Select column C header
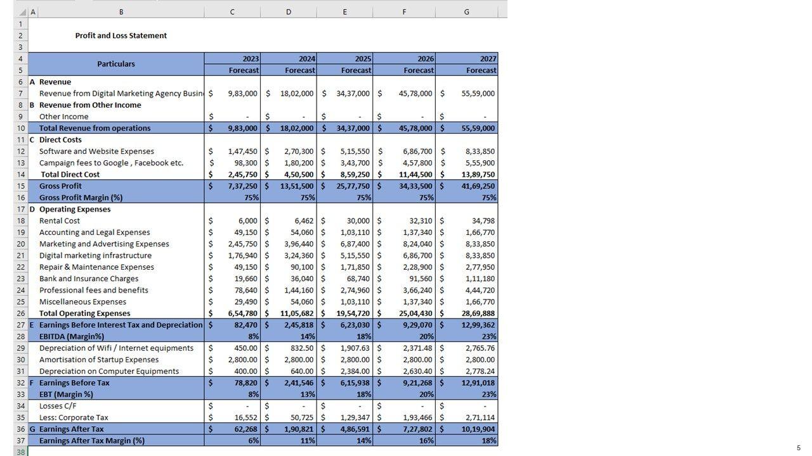The height and width of the screenshot is (456, 812). [232, 12]
